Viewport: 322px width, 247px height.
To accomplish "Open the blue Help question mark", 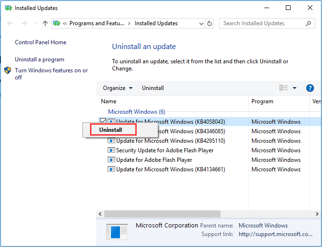I will (x=310, y=88).
